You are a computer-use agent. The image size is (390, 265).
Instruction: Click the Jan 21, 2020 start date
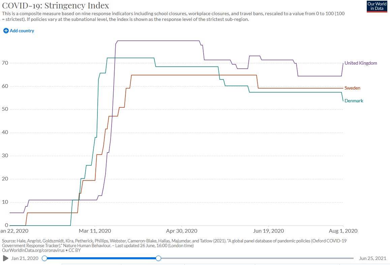pyautogui.click(x=25, y=258)
